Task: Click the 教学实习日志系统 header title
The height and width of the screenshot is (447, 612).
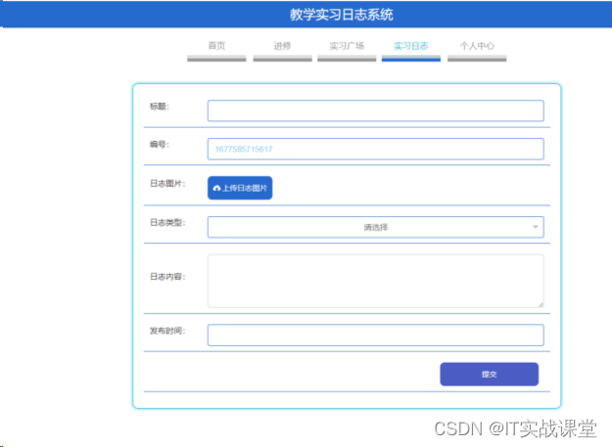Action: click(341, 15)
